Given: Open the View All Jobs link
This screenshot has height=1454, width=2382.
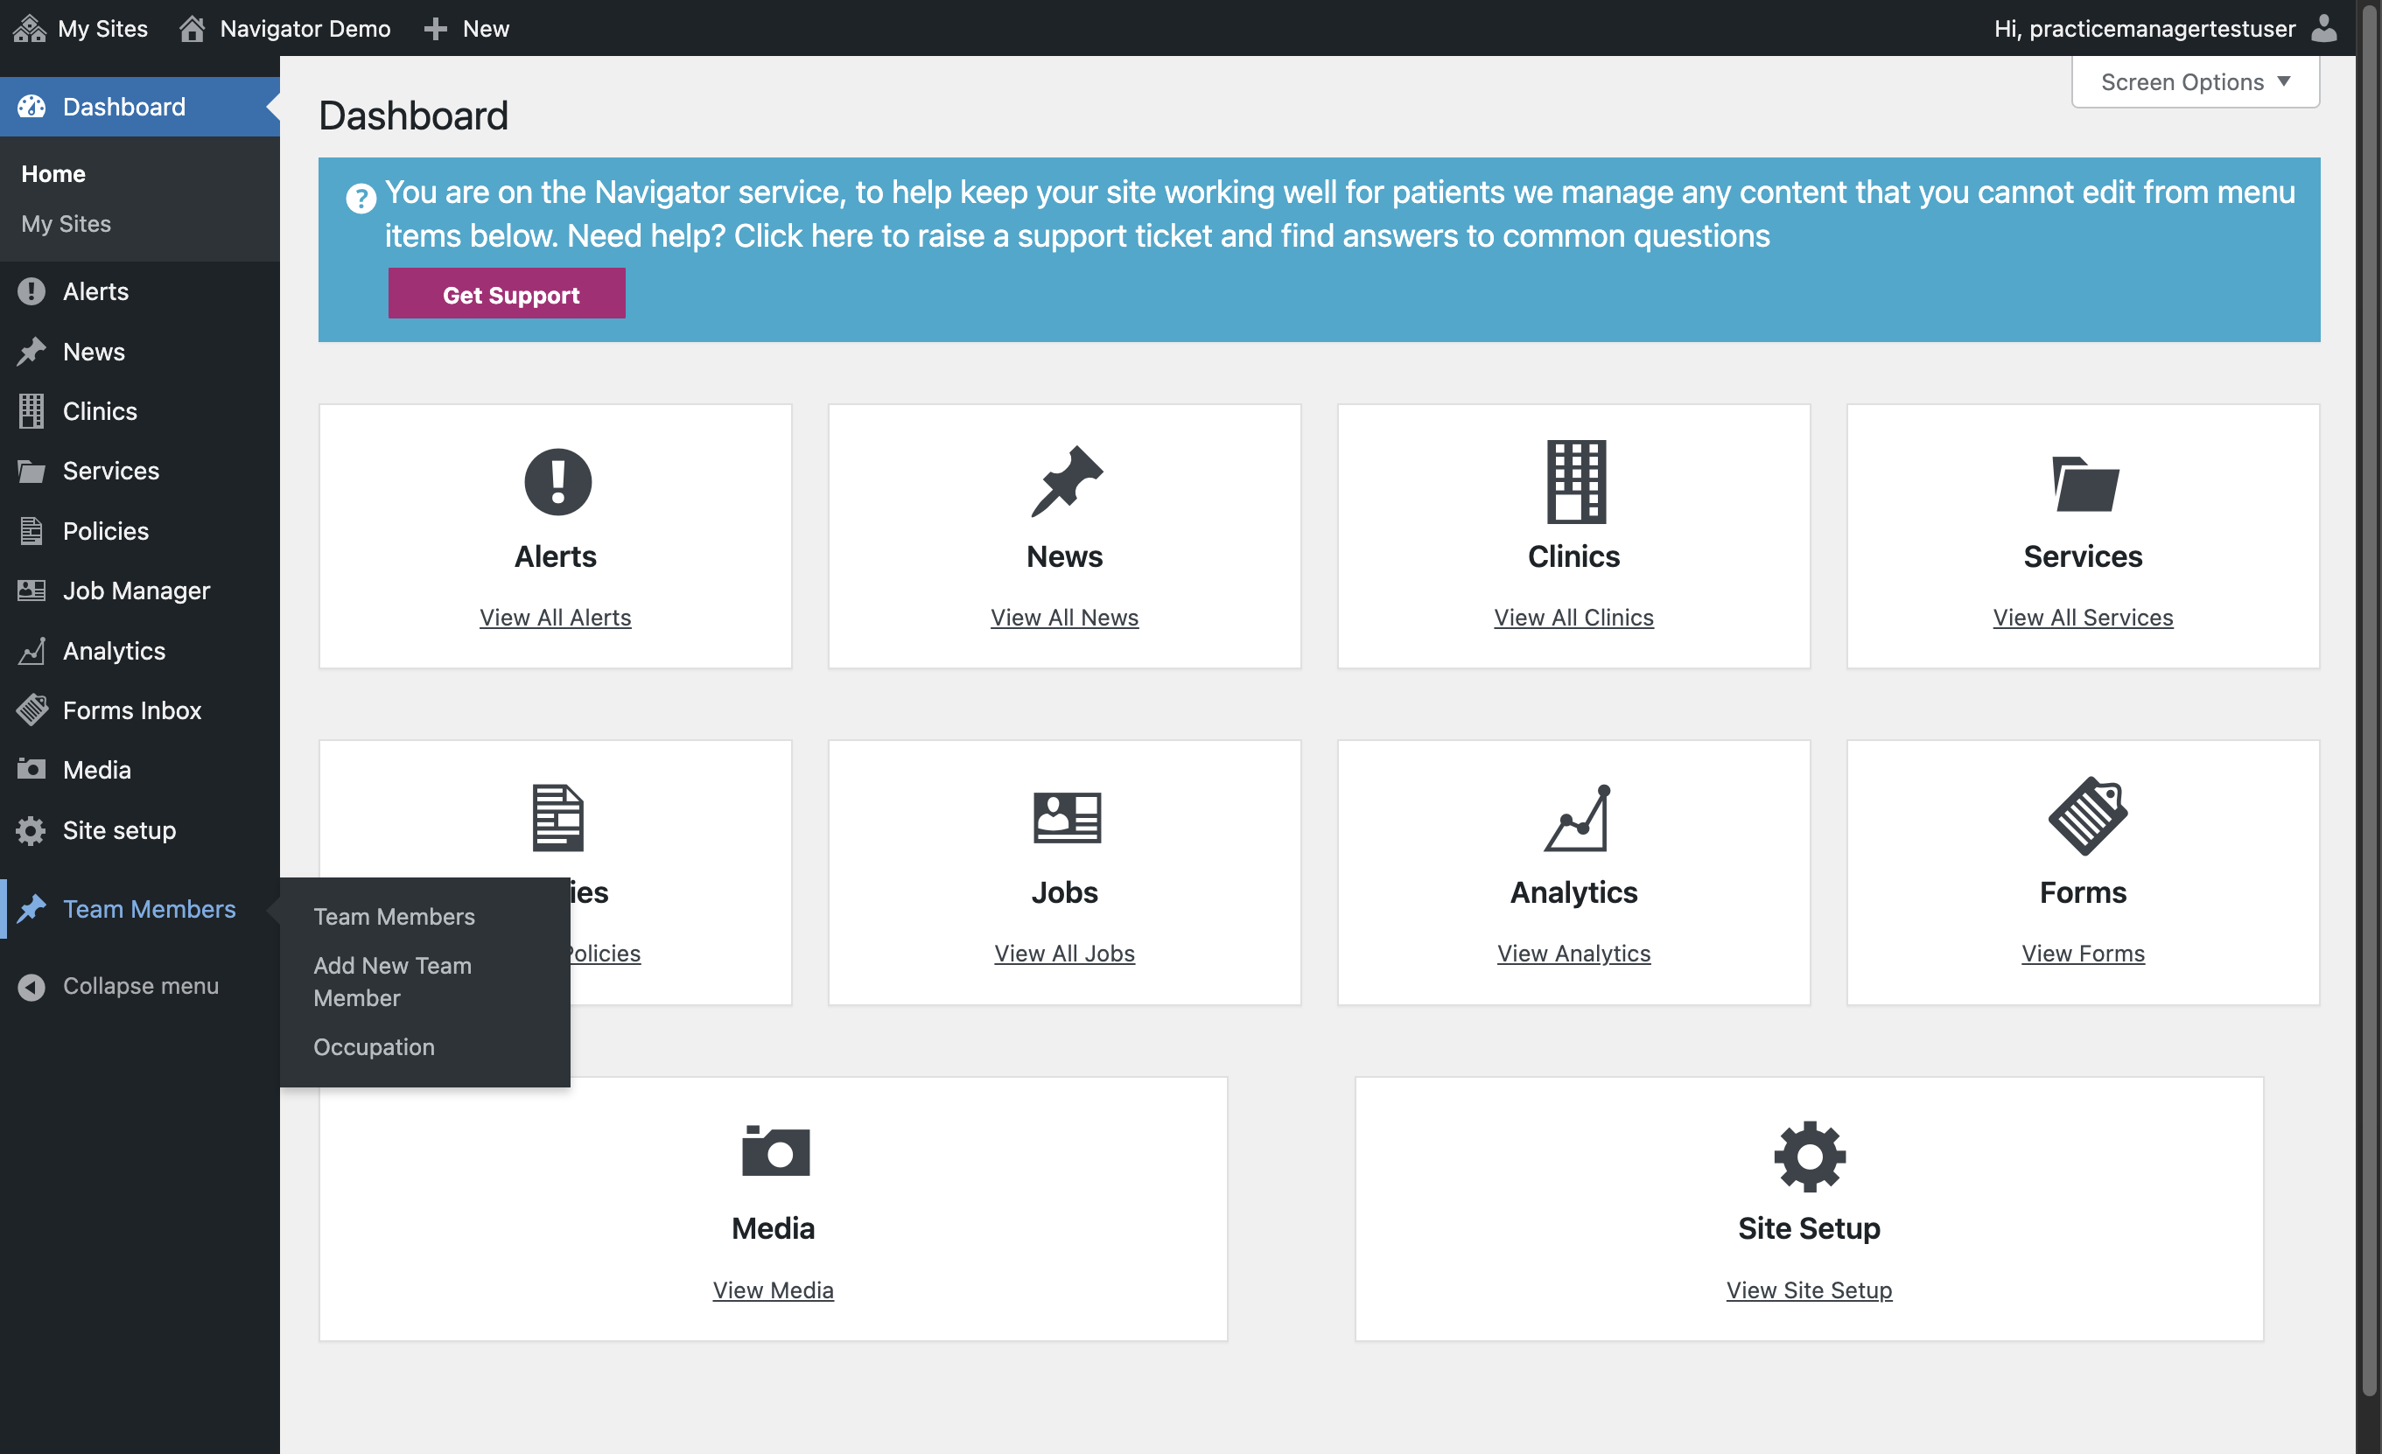Looking at the screenshot, I should tap(1064, 954).
